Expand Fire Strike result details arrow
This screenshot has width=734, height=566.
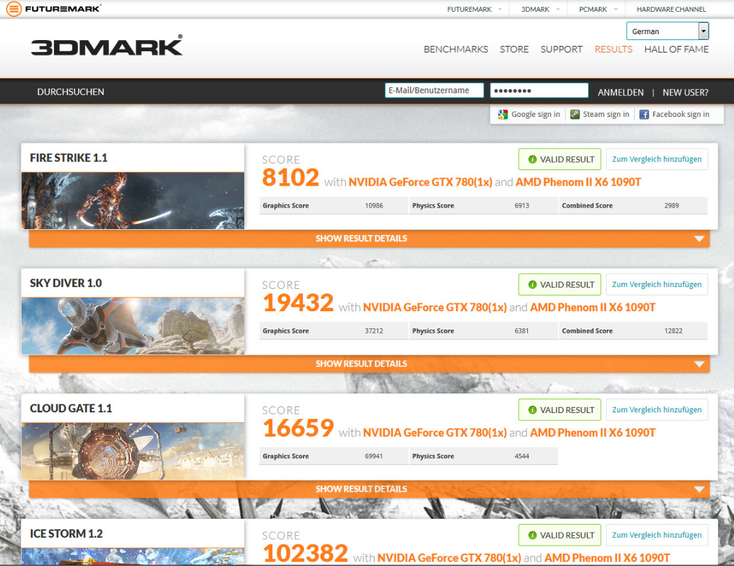[699, 239]
